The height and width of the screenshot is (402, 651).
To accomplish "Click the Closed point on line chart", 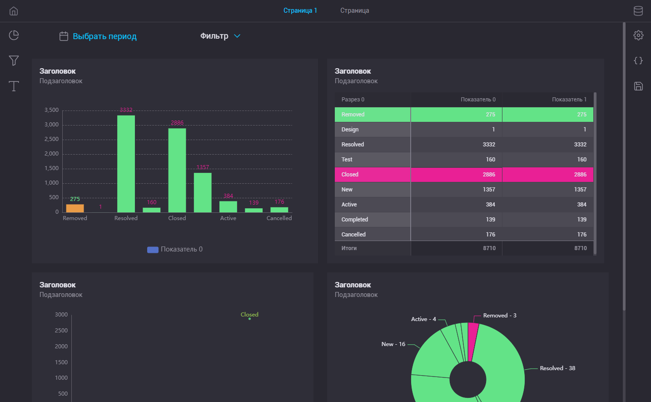I will 249,319.
